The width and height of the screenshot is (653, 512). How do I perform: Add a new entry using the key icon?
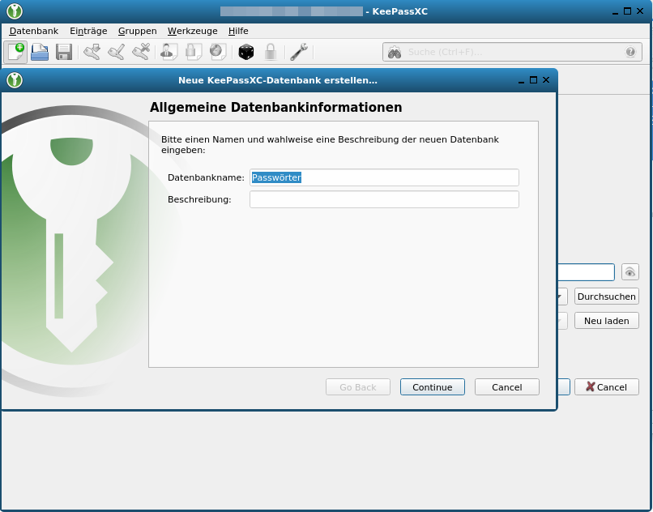pyautogui.click(x=91, y=51)
